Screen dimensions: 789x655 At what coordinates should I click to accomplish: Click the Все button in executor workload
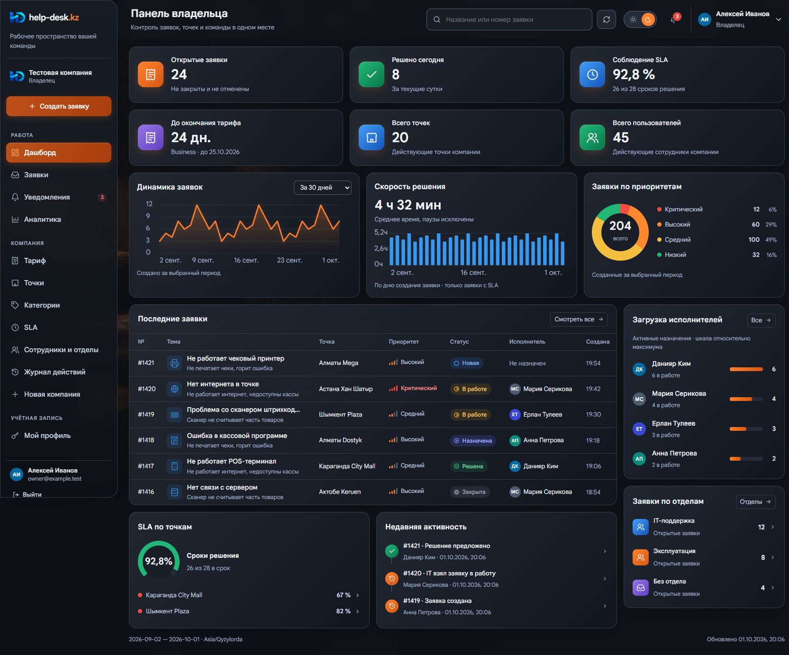point(761,320)
